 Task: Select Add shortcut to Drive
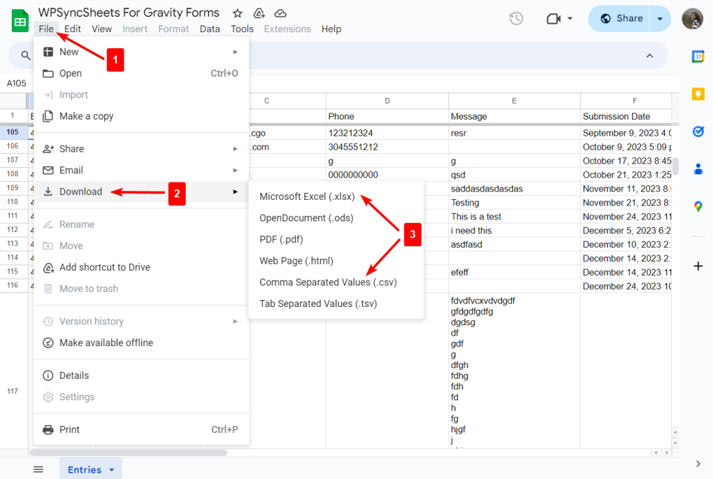(x=141, y=267)
